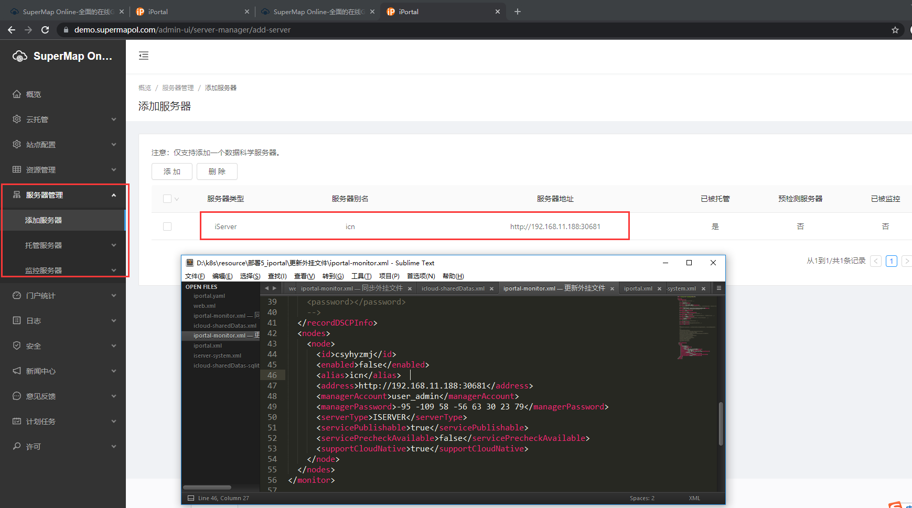Reload the page with the refresh icon
This screenshot has width=912, height=508.
(x=45, y=30)
